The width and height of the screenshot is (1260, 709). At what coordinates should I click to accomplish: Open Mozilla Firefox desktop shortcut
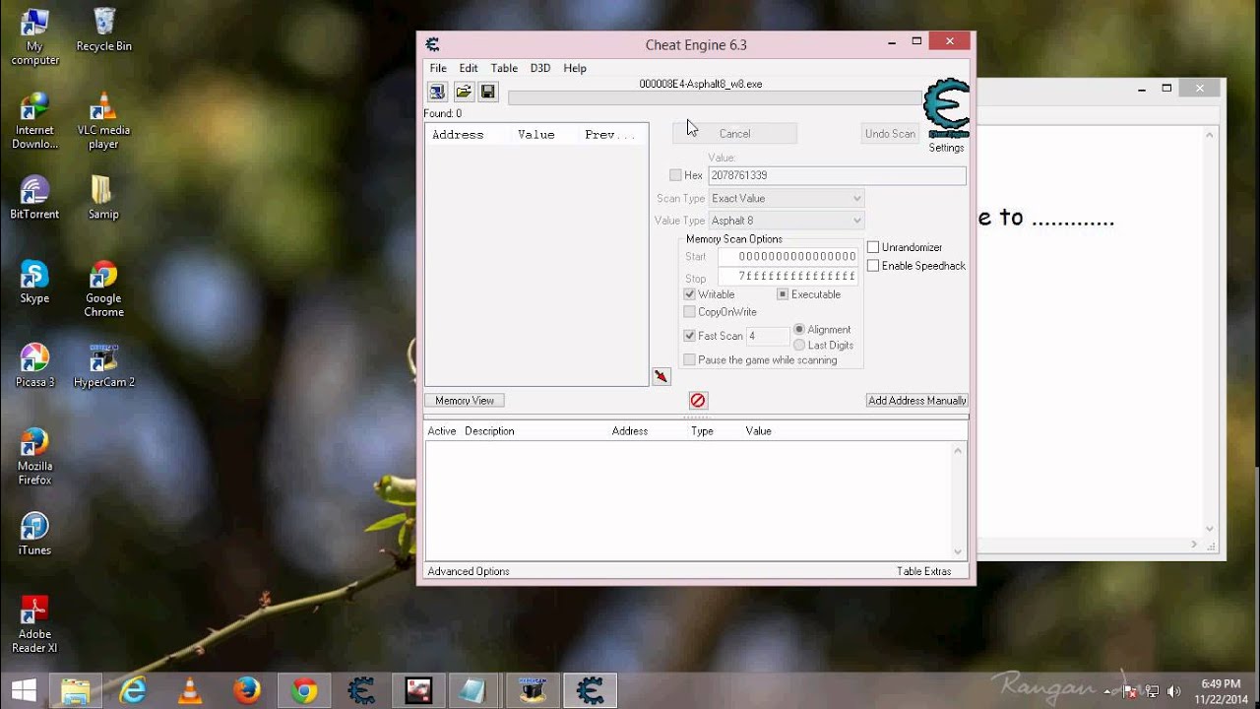(34, 457)
